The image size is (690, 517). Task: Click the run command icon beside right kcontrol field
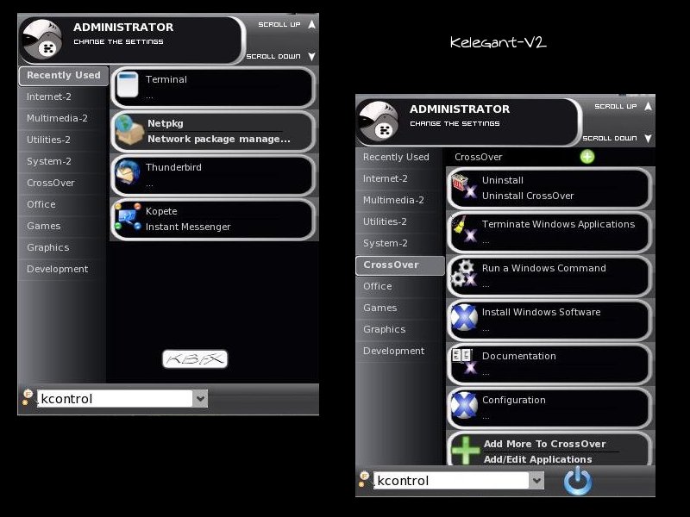(365, 479)
